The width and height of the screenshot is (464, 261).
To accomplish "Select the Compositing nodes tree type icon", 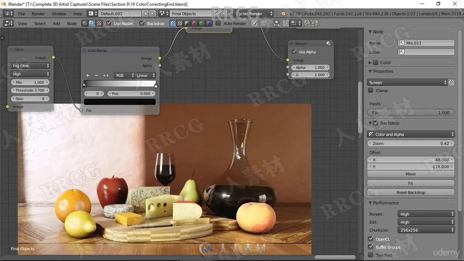I will click(92, 23).
